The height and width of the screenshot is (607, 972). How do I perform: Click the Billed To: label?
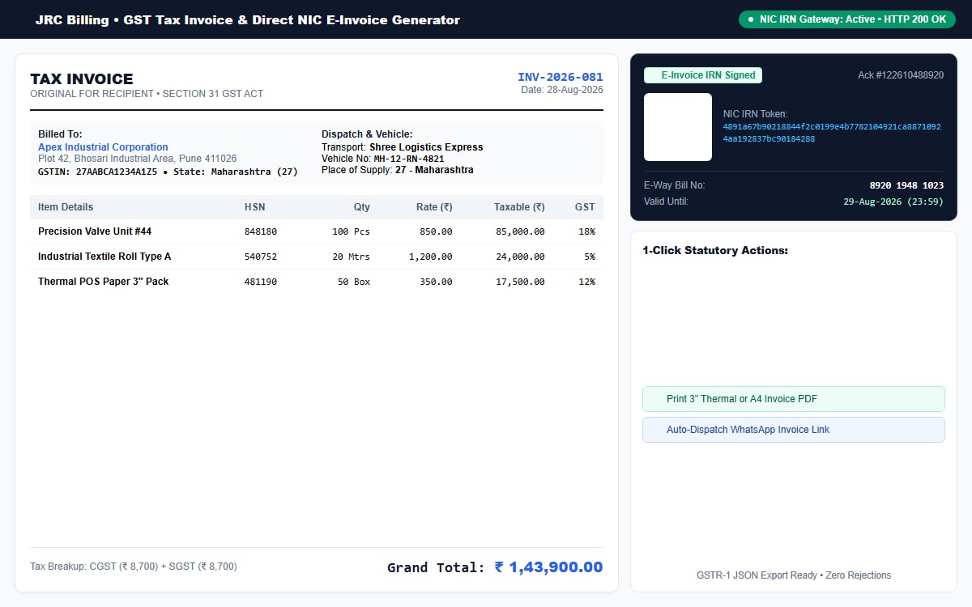click(x=60, y=134)
